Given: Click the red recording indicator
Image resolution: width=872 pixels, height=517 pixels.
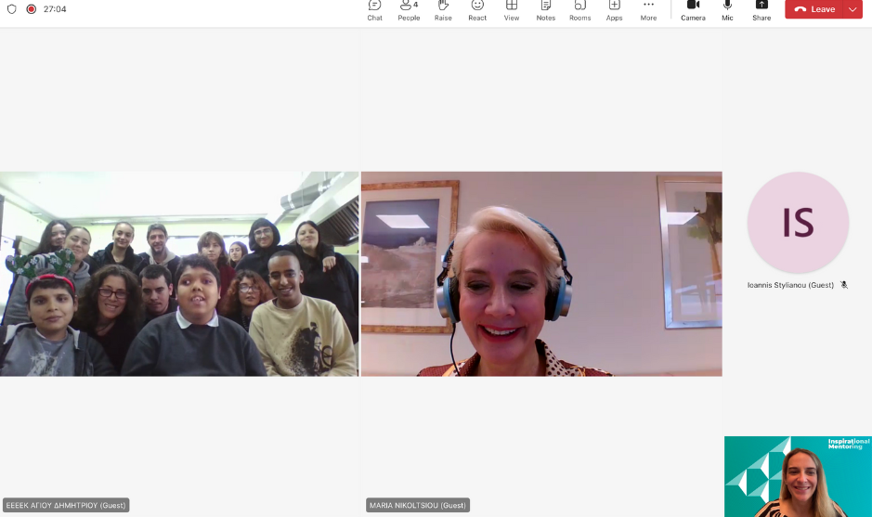Looking at the screenshot, I should click(x=31, y=9).
